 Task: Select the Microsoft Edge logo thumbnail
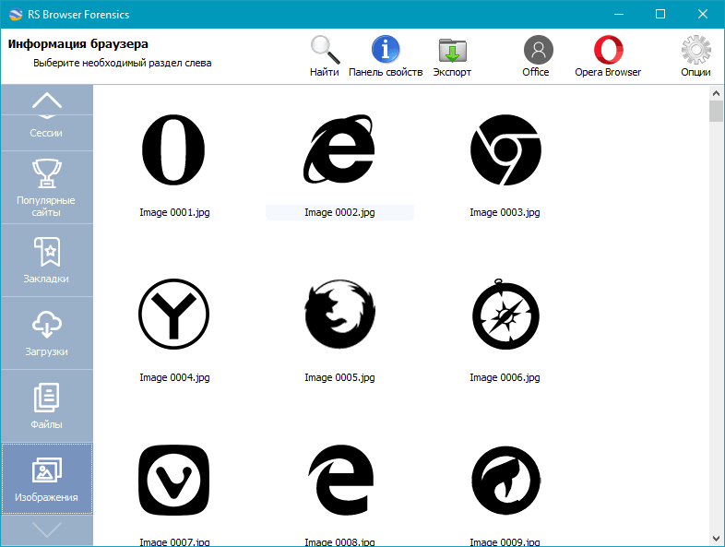click(x=340, y=480)
